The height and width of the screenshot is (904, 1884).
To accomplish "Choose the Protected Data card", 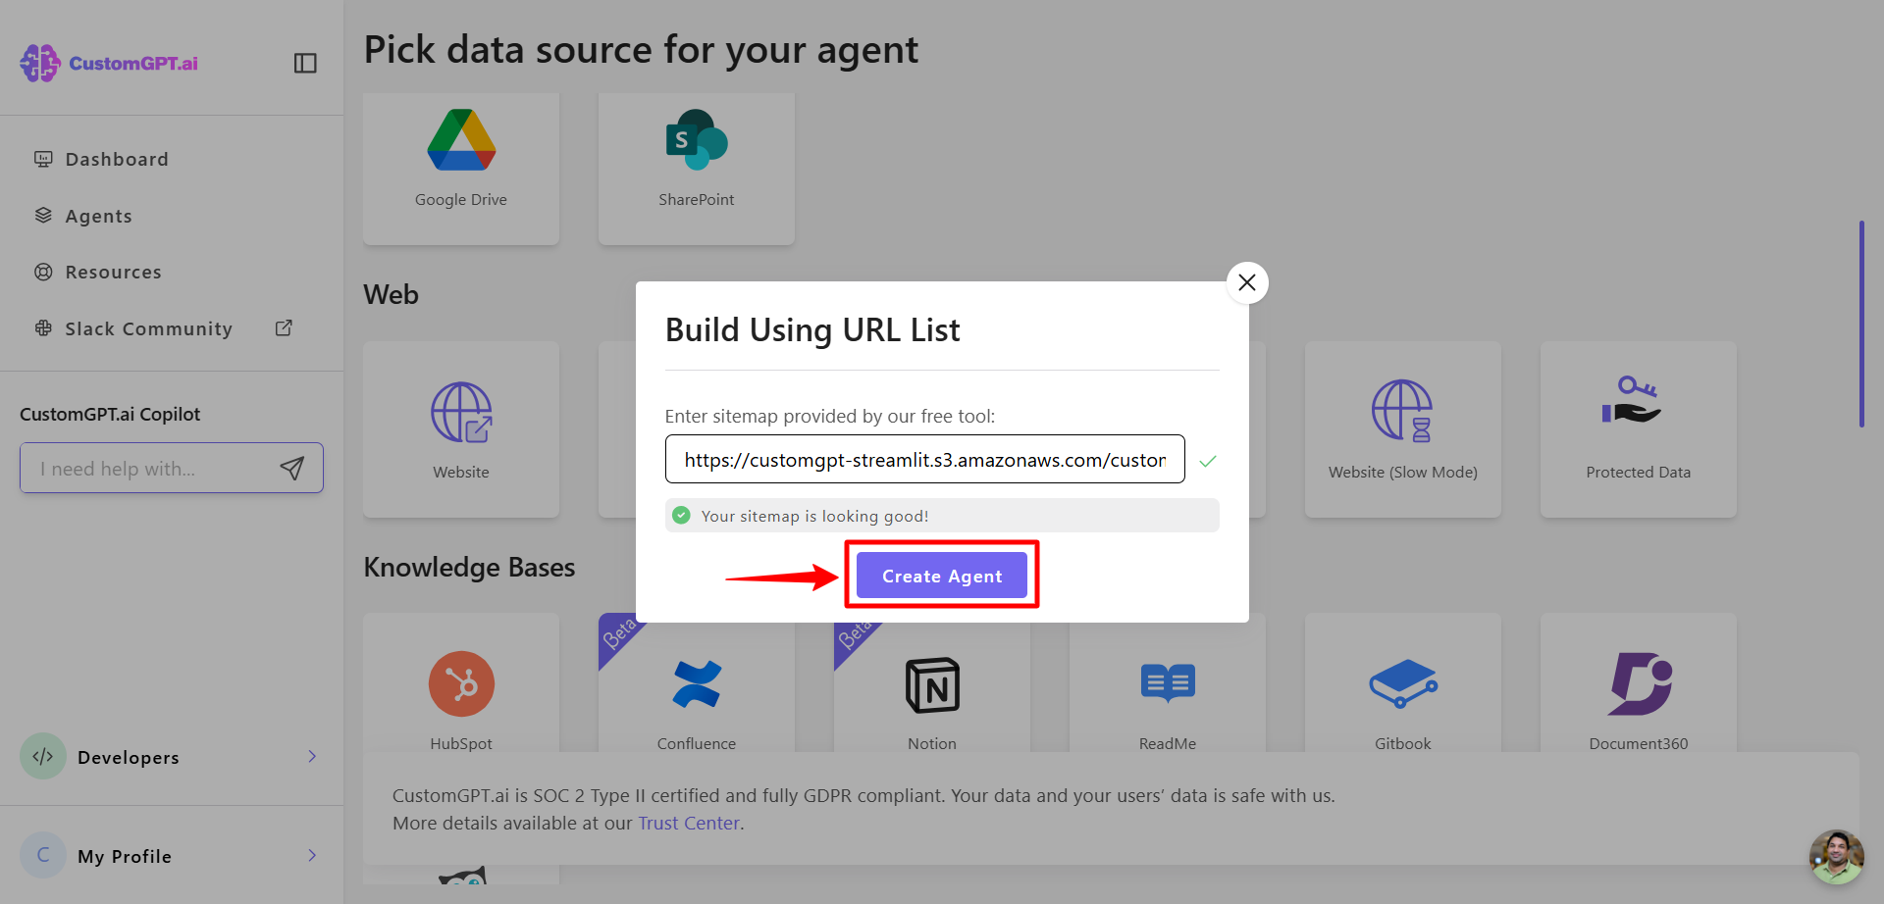I will 1639,429.
